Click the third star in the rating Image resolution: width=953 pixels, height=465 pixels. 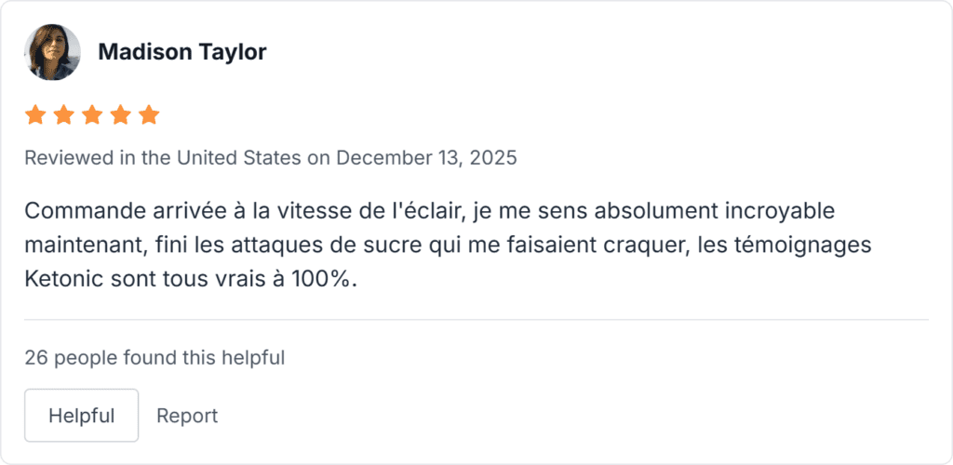pos(92,115)
